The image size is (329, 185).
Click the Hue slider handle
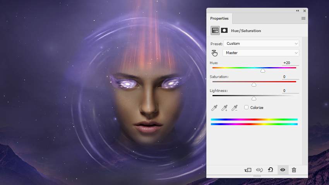coord(263,71)
